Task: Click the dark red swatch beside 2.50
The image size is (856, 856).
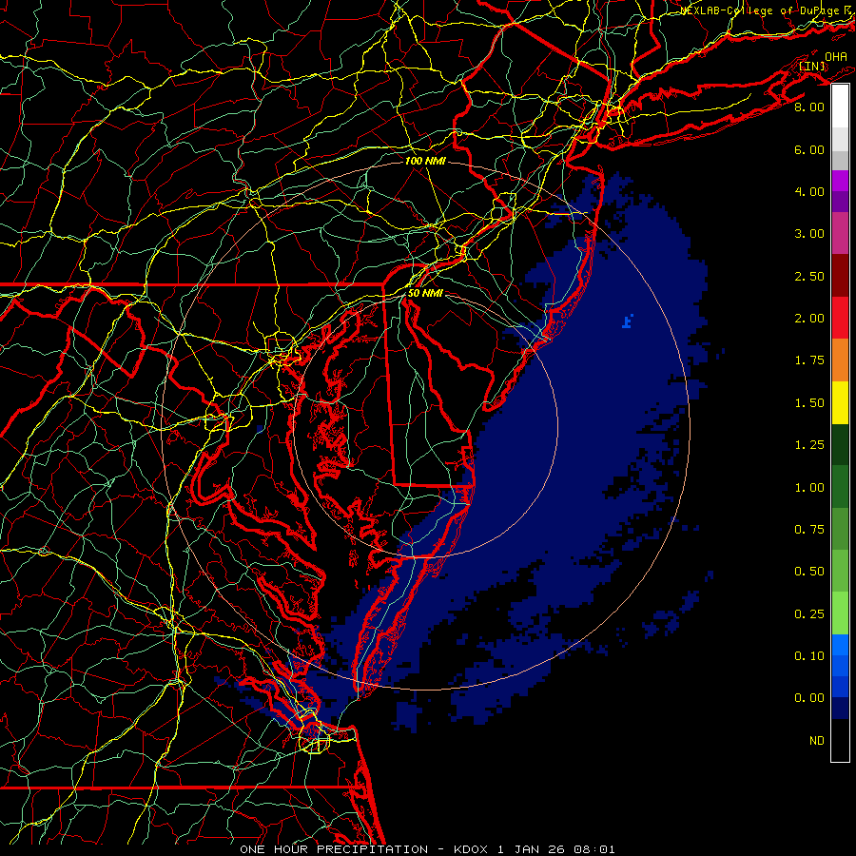Action: click(x=840, y=276)
